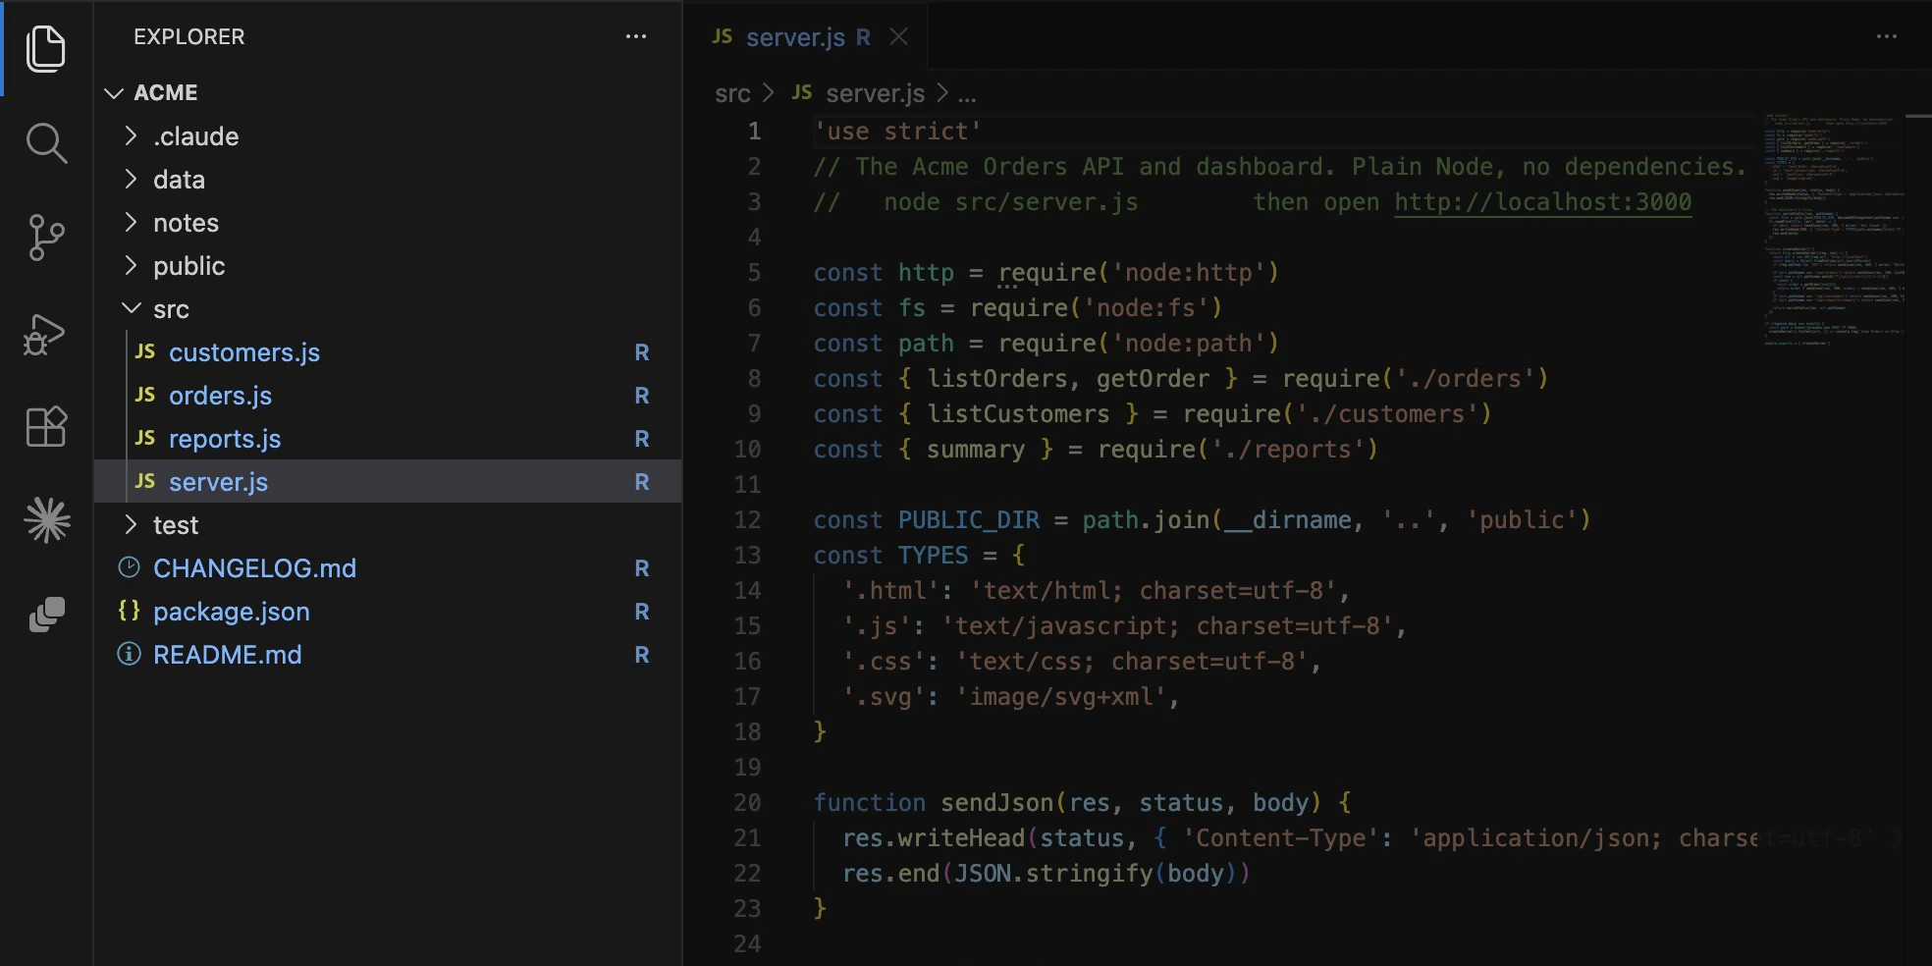The height and width of the screenshot is (966, 1932).
Task: Expand the notes folder
Action: point(132,222)
